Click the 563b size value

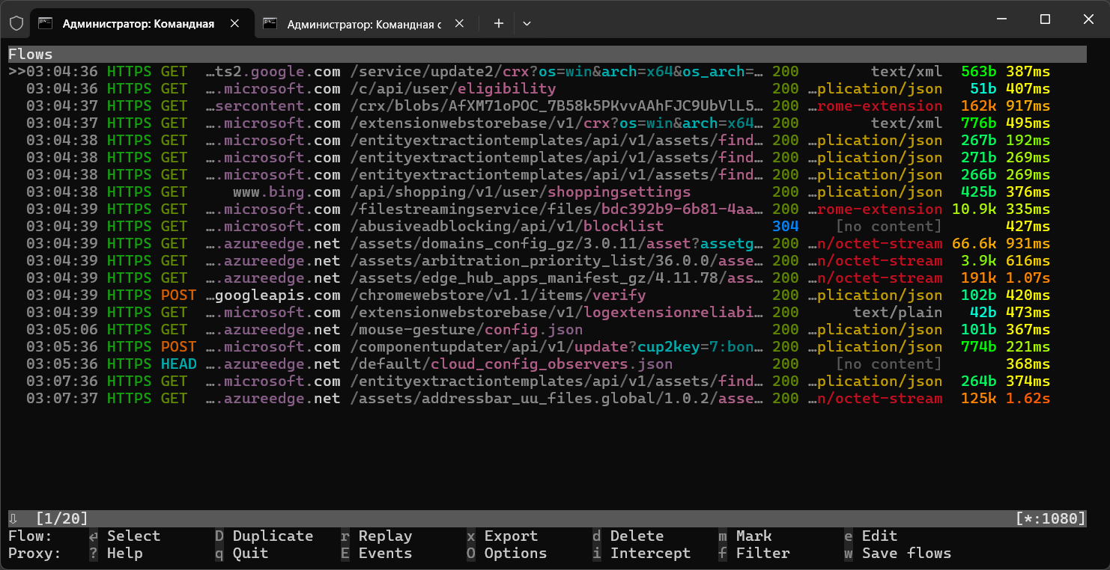978,72
